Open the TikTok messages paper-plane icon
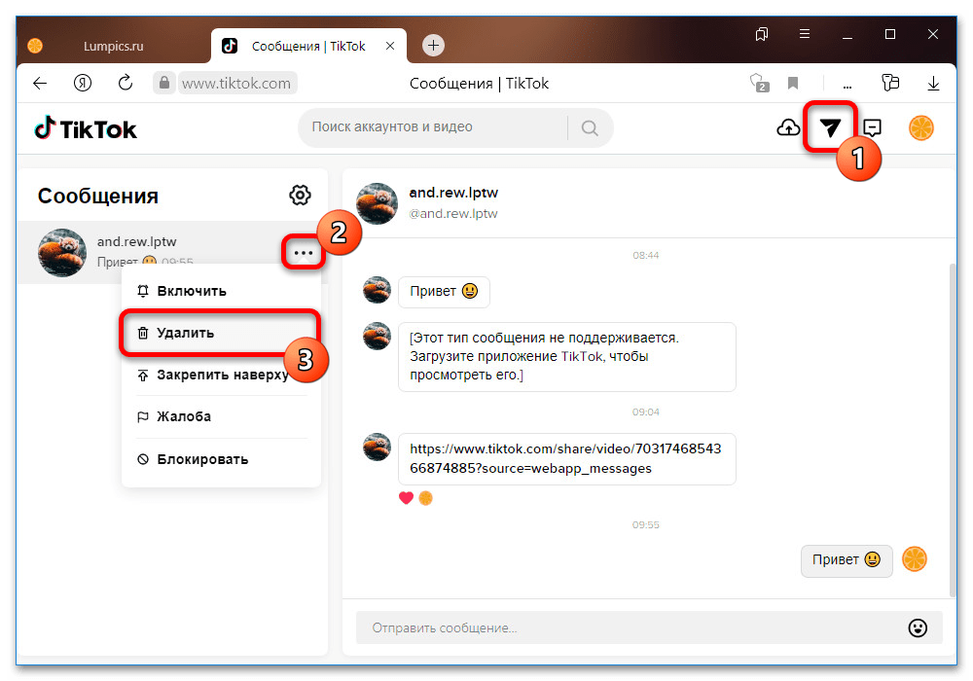This screenshot has height=681, width=973. 830,127
